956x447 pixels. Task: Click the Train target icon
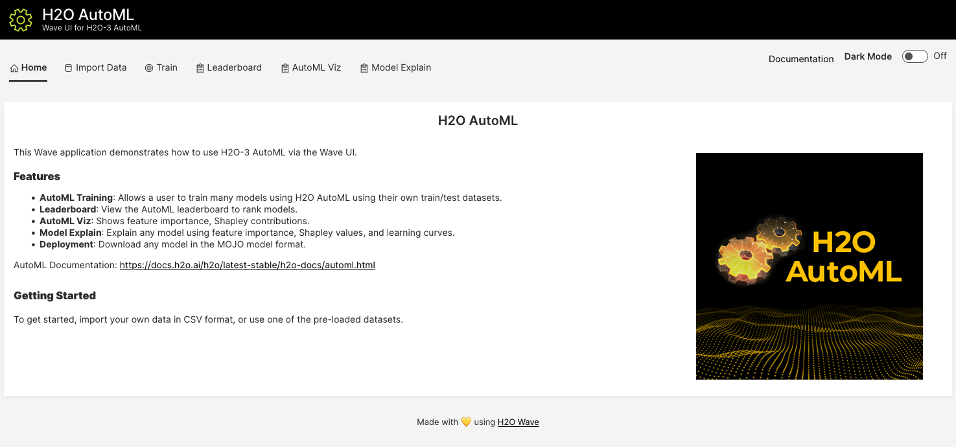[149, 67]
